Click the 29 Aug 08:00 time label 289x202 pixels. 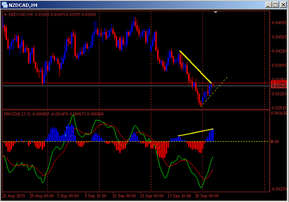pyautogui.click(x=42, y=196)
